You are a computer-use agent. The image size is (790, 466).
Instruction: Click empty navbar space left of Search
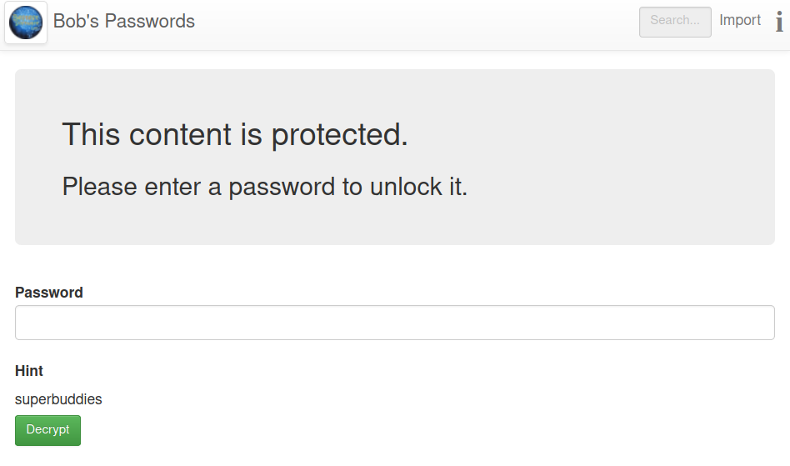(x=417, y=23)
